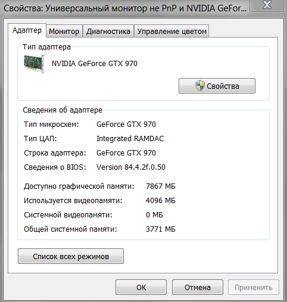Image resolution: width=287 pixels, height=302 pixels.
Task: Click the Integrated RAMDAC value
Action: (130, 139)
